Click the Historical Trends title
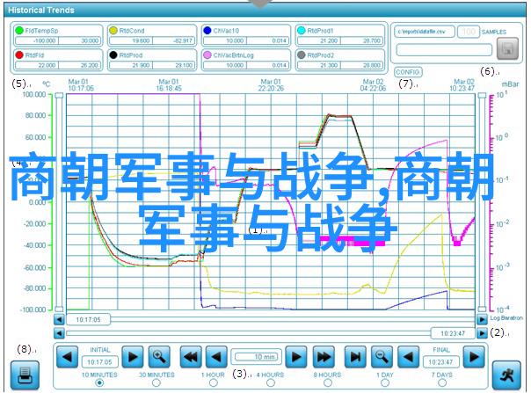 41,11
